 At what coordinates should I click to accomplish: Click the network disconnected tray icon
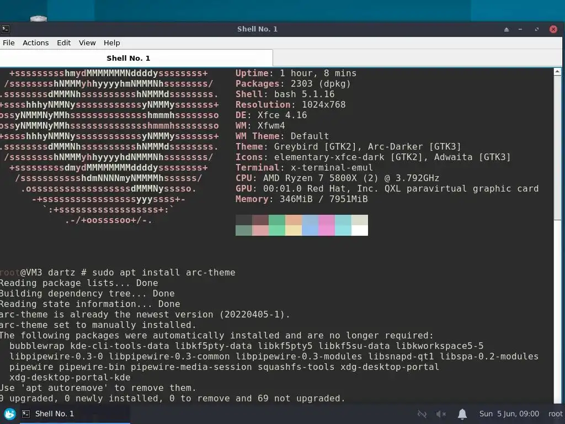tap(422, 414)
